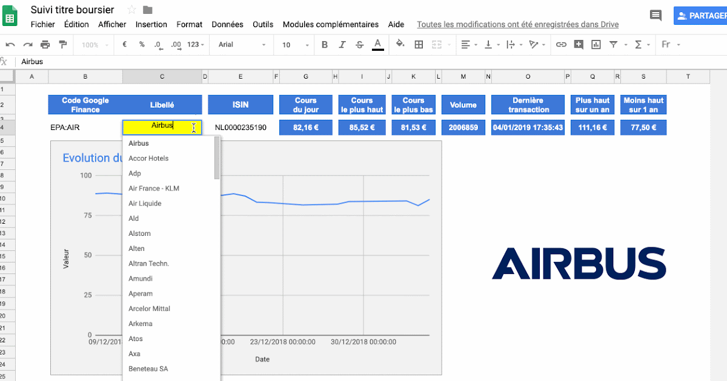This screenshot has height=381, width=727.
Task: Insert a comment from toolbar
Action: tap(579, 45)
